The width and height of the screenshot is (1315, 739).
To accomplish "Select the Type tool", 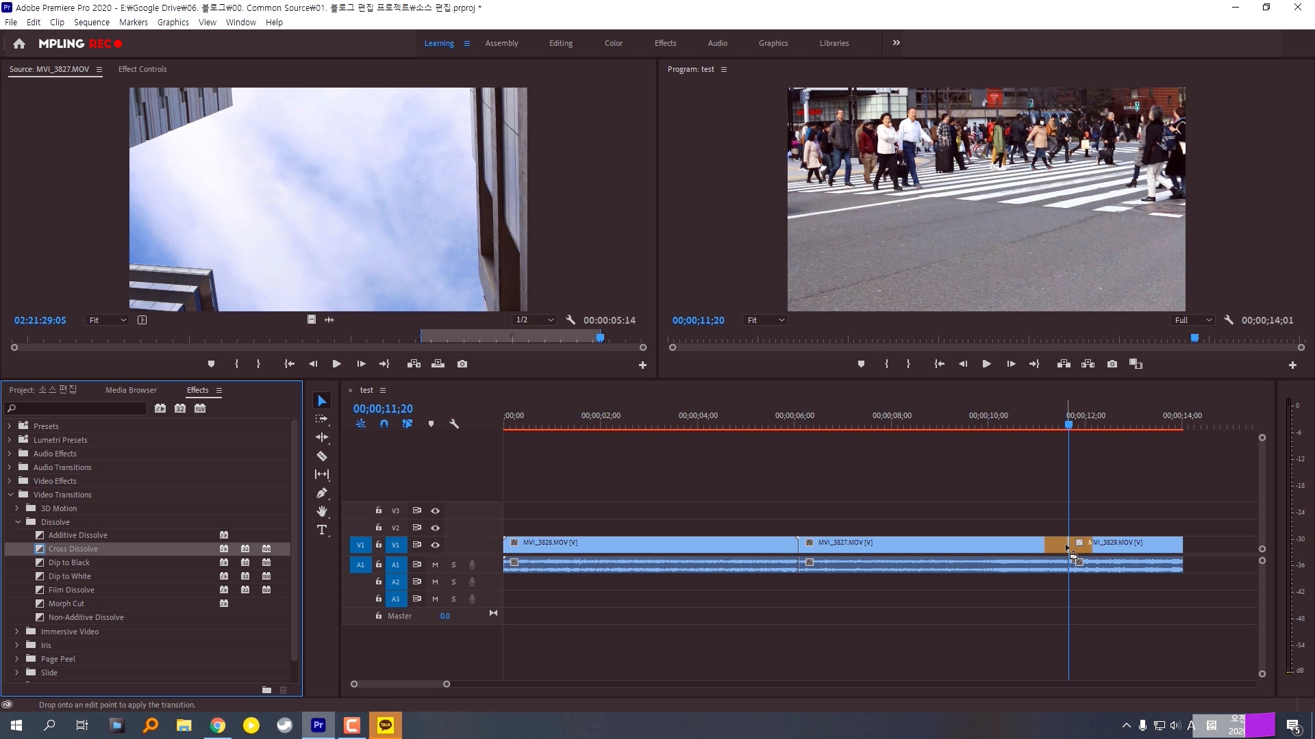I will pyautogui.click(x=322, y=530).
